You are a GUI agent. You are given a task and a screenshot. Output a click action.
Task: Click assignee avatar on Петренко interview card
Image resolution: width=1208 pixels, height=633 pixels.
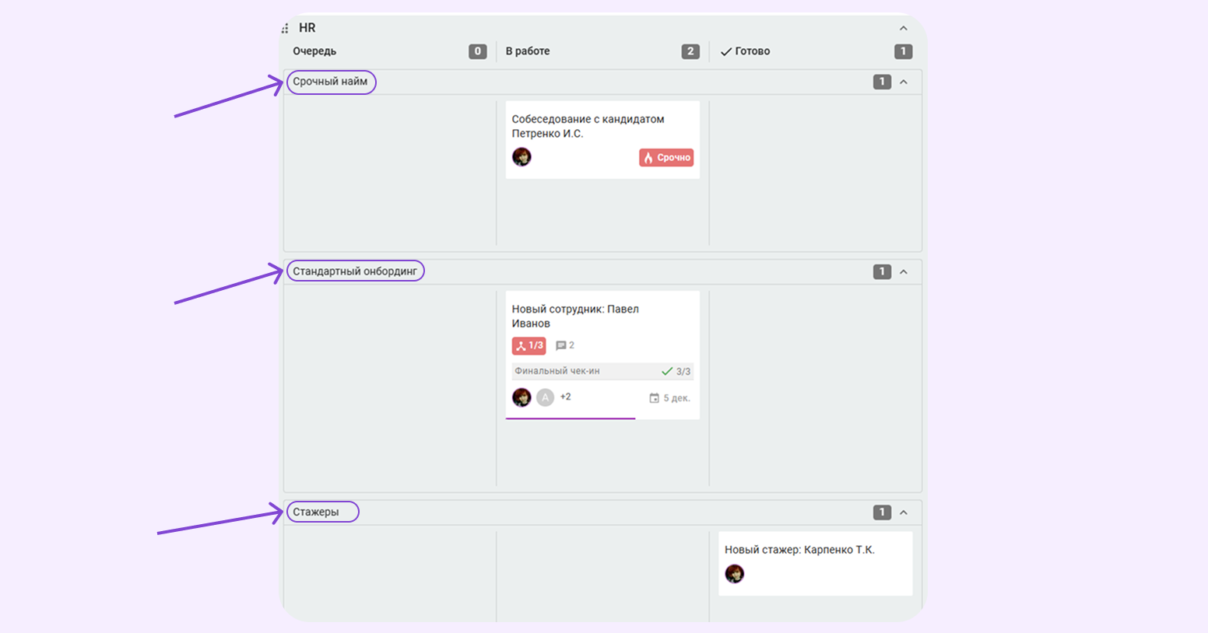(521, 157)
